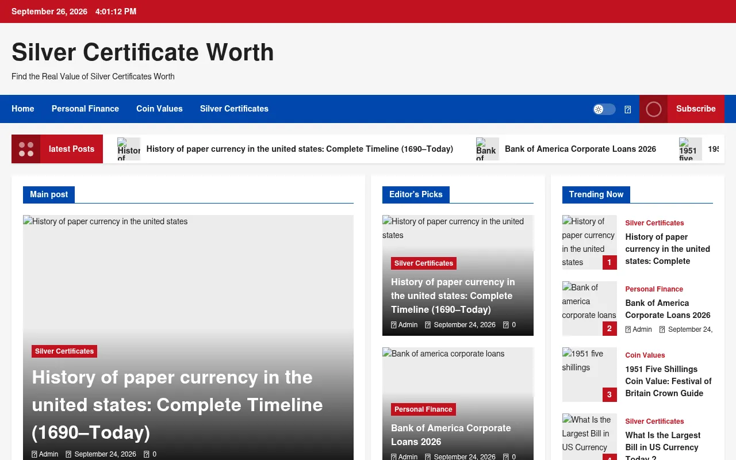
Task: Click Coin Values category in Trending Now
Action: coord(645,355)
